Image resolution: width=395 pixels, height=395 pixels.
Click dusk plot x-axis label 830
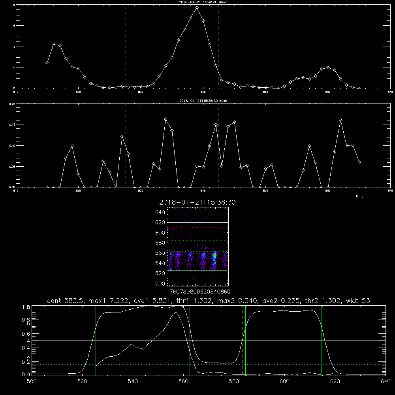[x=141, y=191]
